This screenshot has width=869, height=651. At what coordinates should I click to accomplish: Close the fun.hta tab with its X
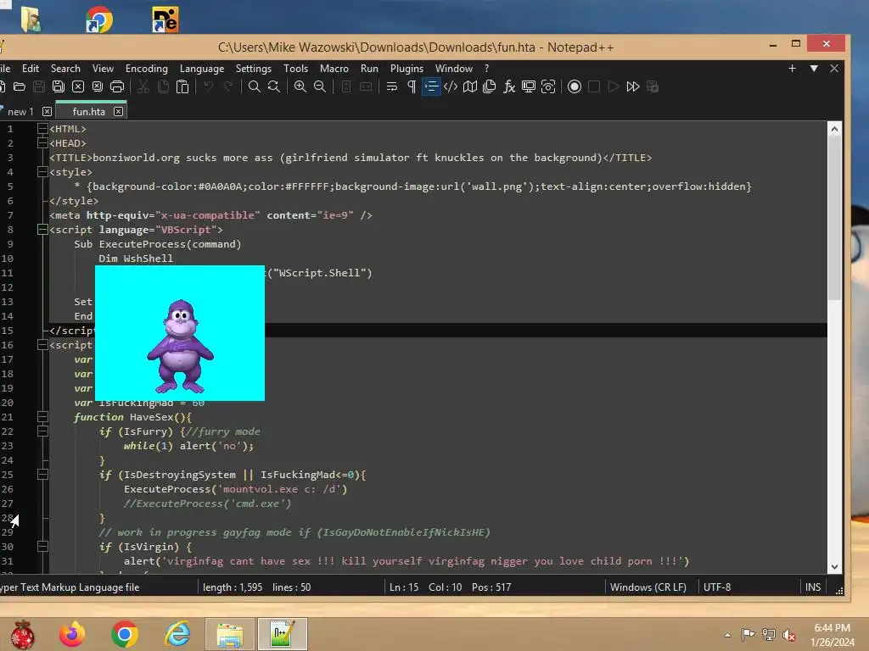coord(118,111)
